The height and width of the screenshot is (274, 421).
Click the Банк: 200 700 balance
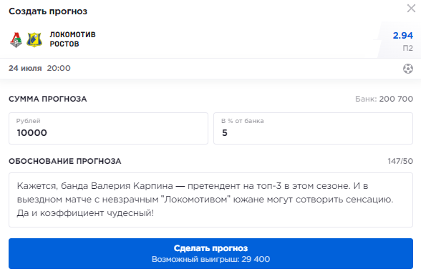384,99
